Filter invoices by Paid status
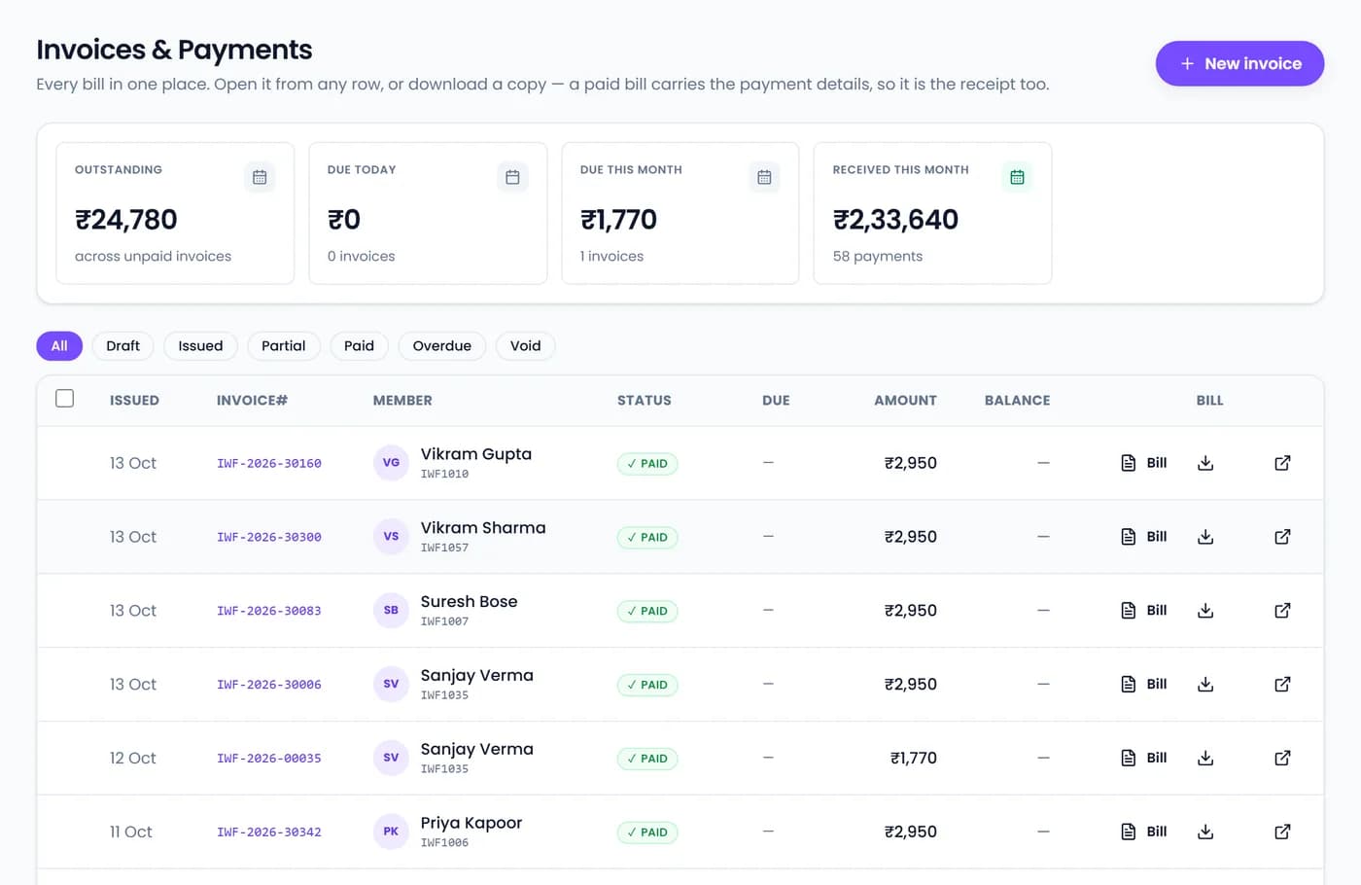 tap(359, 346)
